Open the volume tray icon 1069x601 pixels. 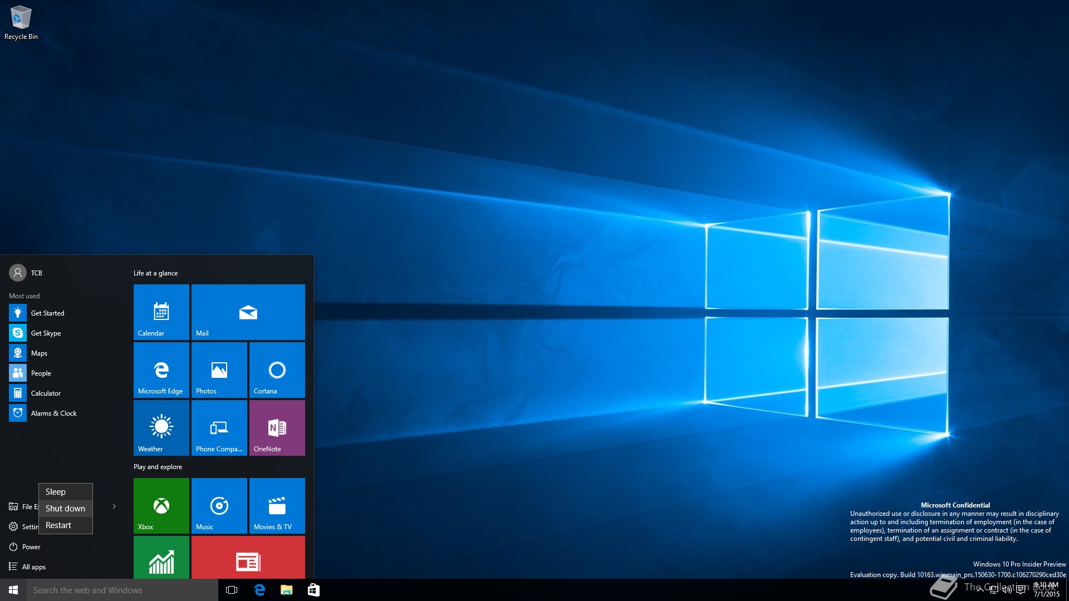(x=1007, y=590)
